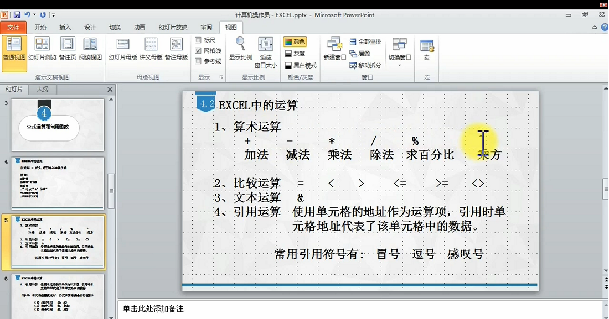The height and width of the screenshot is (319, 609).
Task: Switch to the Slide Show (幻灯片放映) tab
Action: (173, 27)
